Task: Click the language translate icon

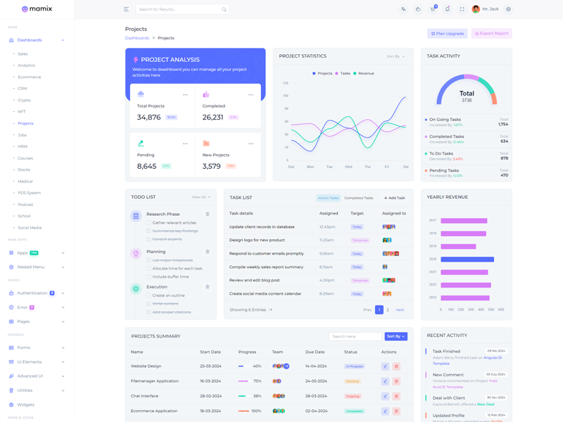Action: click(x=403, y=9)
